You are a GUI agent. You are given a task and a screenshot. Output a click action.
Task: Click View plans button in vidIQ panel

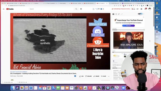coord(128,26)
